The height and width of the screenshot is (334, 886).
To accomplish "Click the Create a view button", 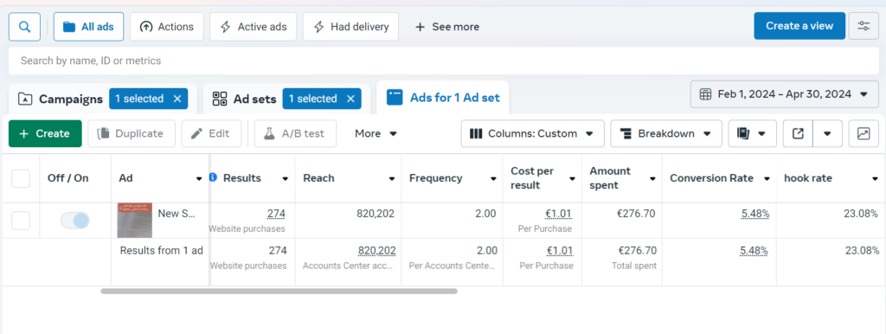I will click(799, 26).
